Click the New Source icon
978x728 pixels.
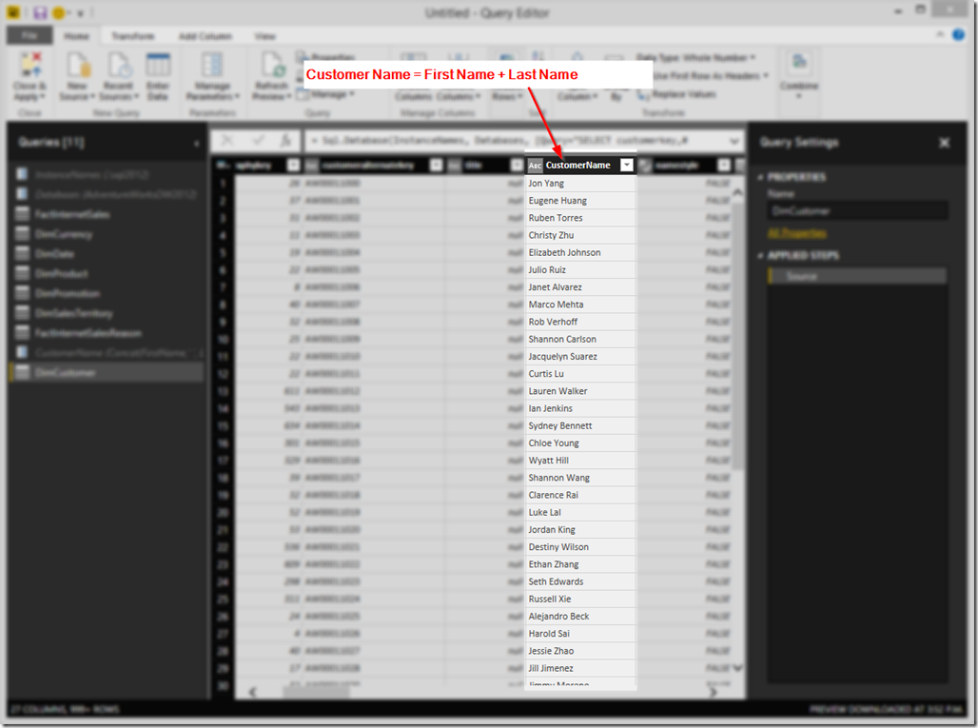[x=79, y=66]
